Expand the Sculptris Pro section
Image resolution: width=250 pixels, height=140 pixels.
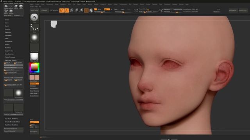coord(9,51)
